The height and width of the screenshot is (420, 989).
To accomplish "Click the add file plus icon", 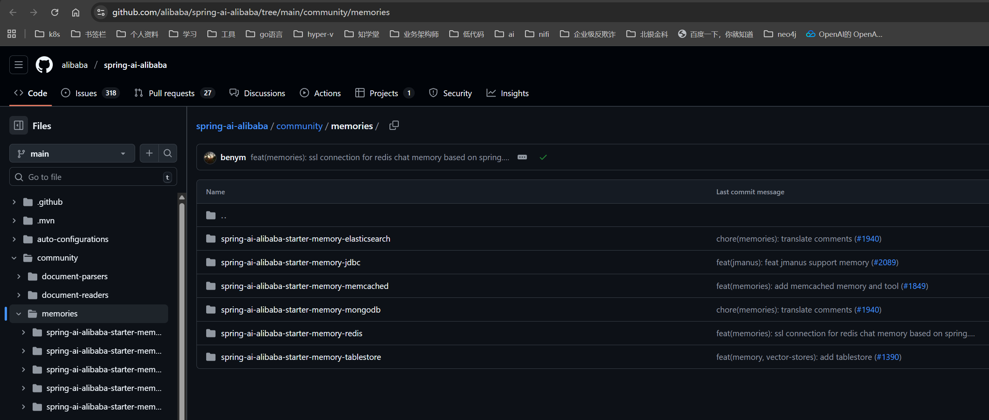I will (149, 154).
